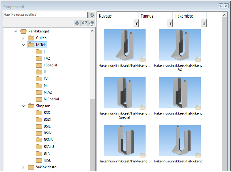The width and height of the screenshot is (231, 172).
Task: Open the Hakemisto column filter
Action: point(204,23)
